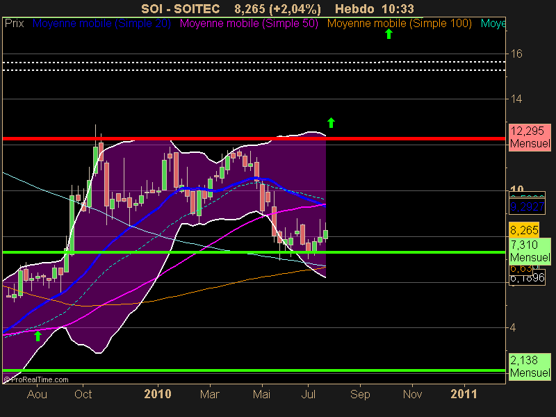Click the blue 9,2927 moving average tag
The image size is (556, 417).
527,206
